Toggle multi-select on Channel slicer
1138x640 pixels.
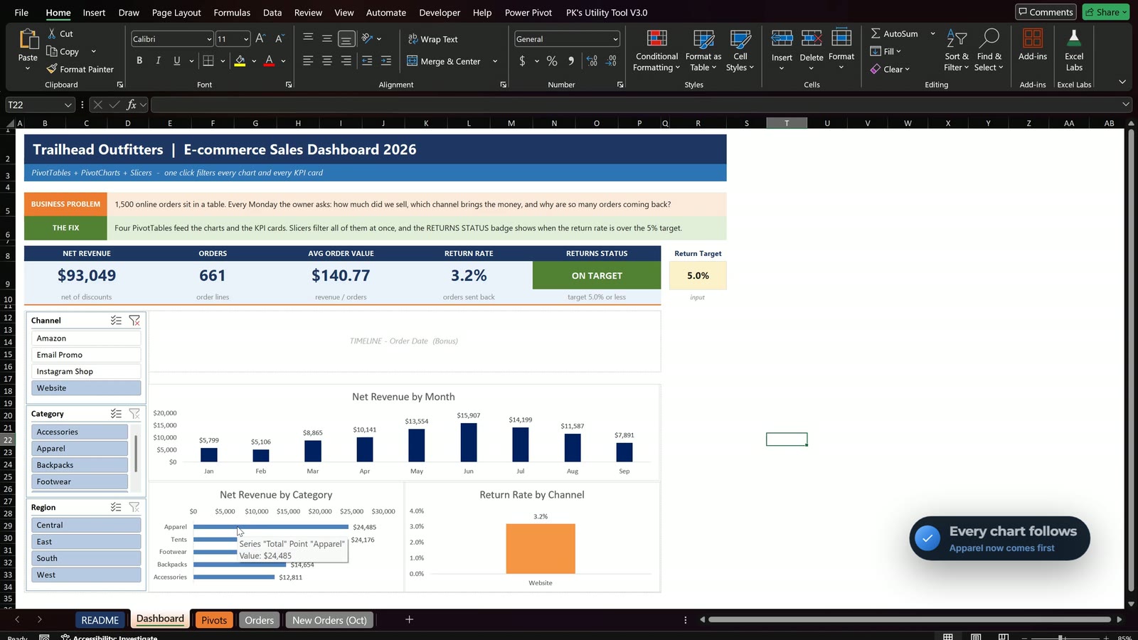point(116,321)
